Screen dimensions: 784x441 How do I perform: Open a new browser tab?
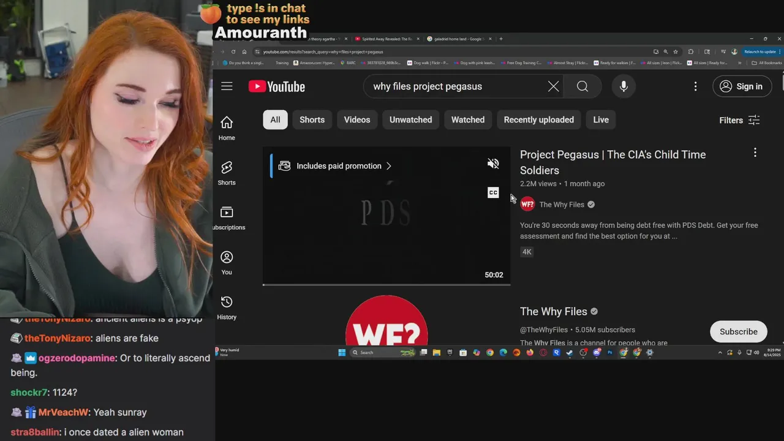pos(500,39)
